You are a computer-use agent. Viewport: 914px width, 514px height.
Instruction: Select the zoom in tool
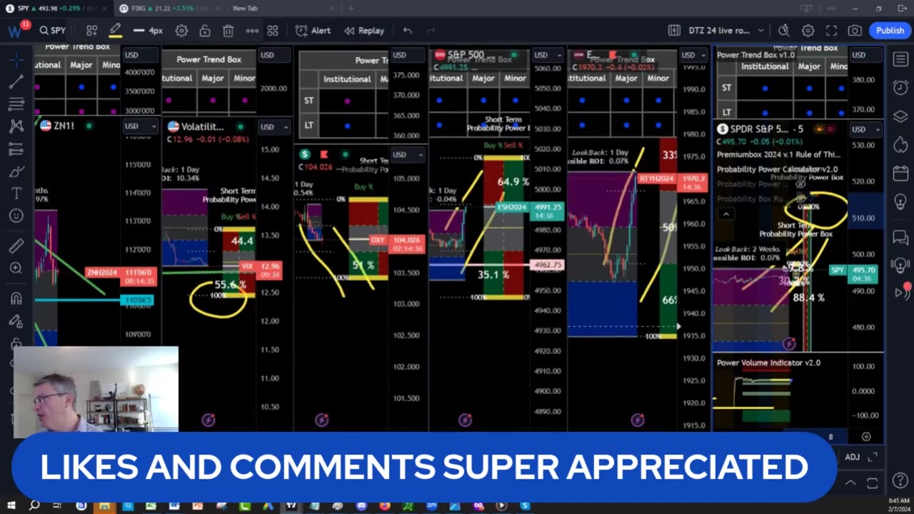[x=16, y=268]
